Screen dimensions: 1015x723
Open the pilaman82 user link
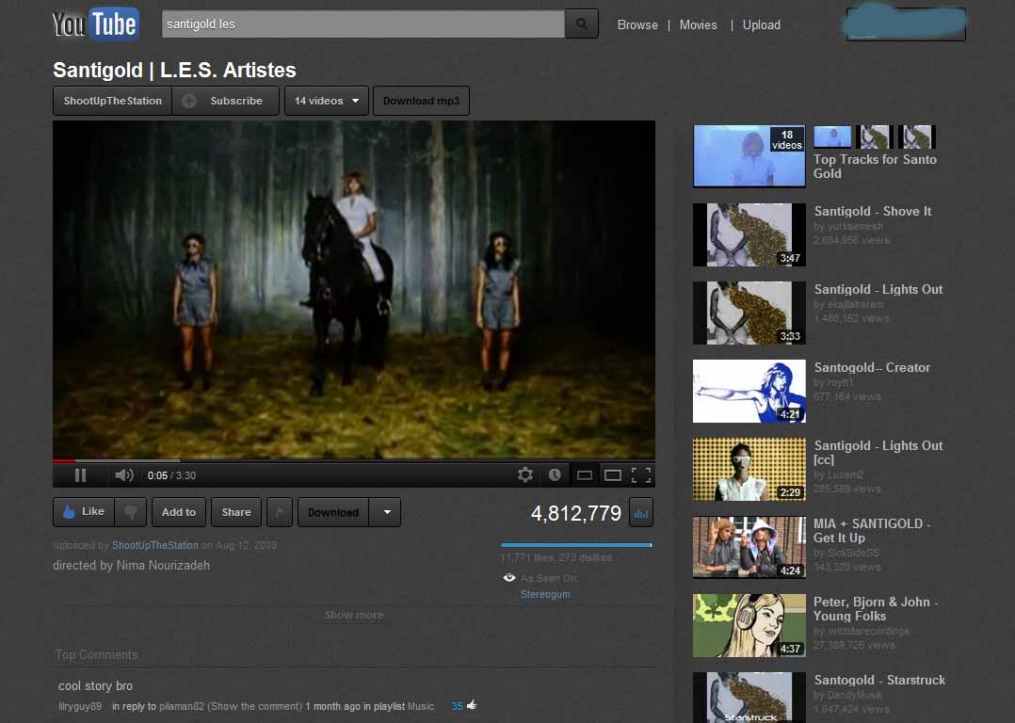click(181, 706)
